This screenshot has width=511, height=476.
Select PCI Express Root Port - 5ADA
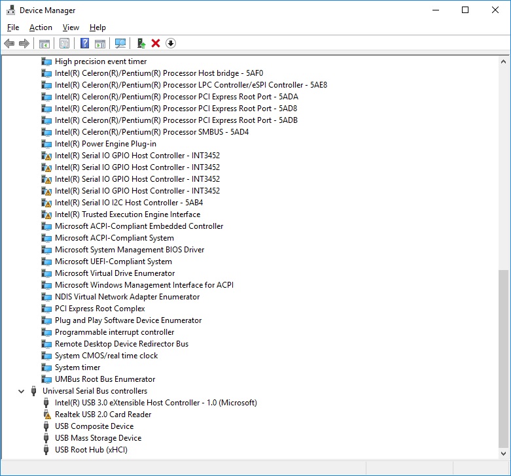tap(176, 97)
